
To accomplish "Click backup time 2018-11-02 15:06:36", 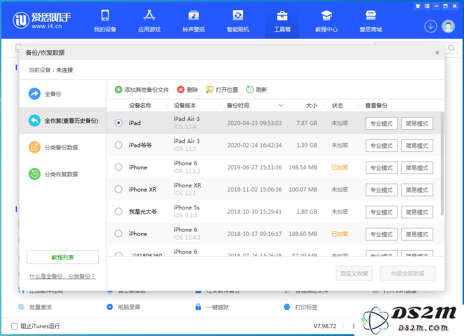I will click(x=255, y=190).
